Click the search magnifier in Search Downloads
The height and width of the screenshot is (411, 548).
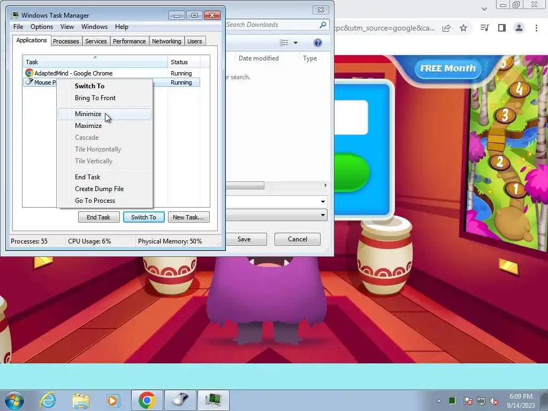323,25
